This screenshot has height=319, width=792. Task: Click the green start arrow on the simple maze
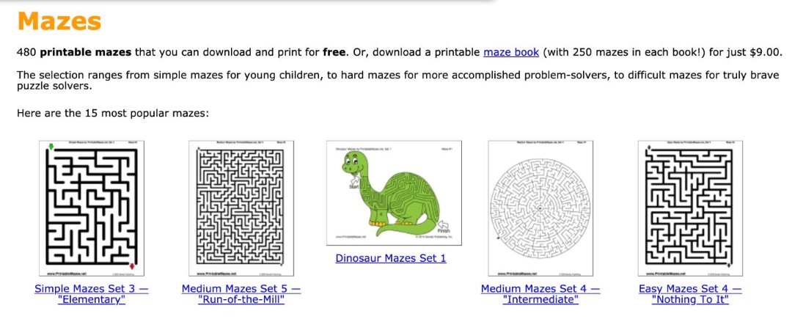(x=51, y=148)
